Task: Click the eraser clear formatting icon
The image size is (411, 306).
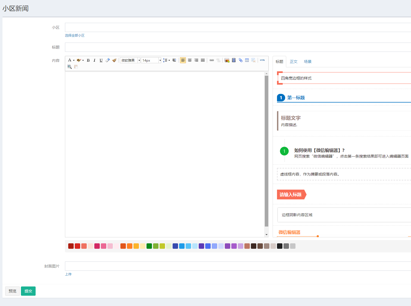Action: [108, 60]
